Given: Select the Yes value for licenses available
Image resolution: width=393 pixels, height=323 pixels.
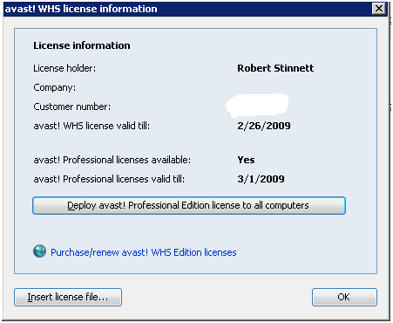Looking at the screenshot, I should click(x=246, y=160).
